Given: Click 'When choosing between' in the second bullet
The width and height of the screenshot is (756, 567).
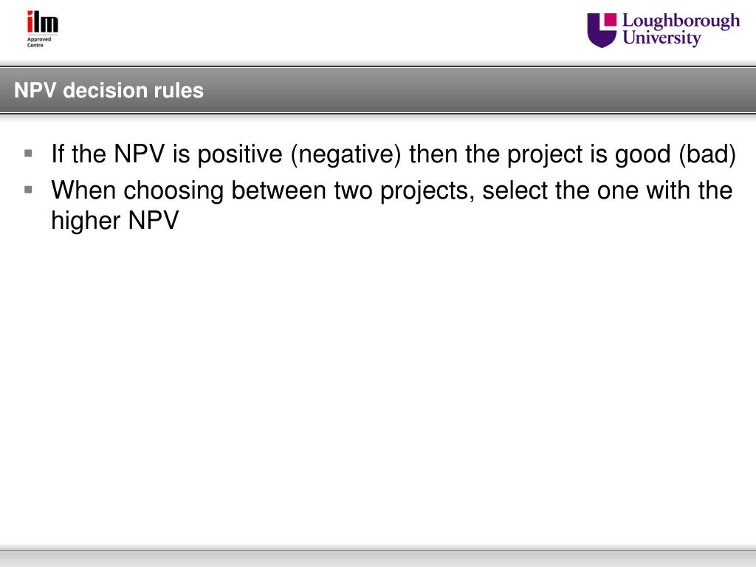Looking at the screenshot, I should coord(188,190).
